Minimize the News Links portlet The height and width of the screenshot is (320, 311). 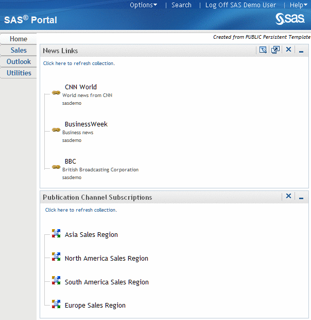301,52
